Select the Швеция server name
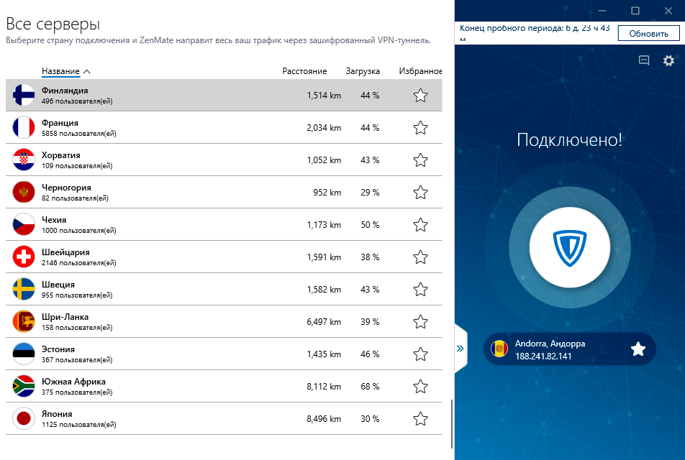 [58, 284]
